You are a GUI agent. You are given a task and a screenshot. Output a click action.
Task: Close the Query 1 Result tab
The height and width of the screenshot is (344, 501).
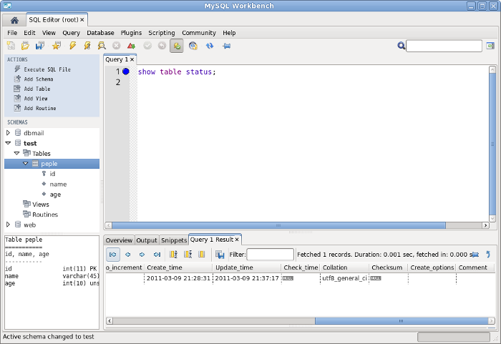pyautogui.click(x=237, y=240)
